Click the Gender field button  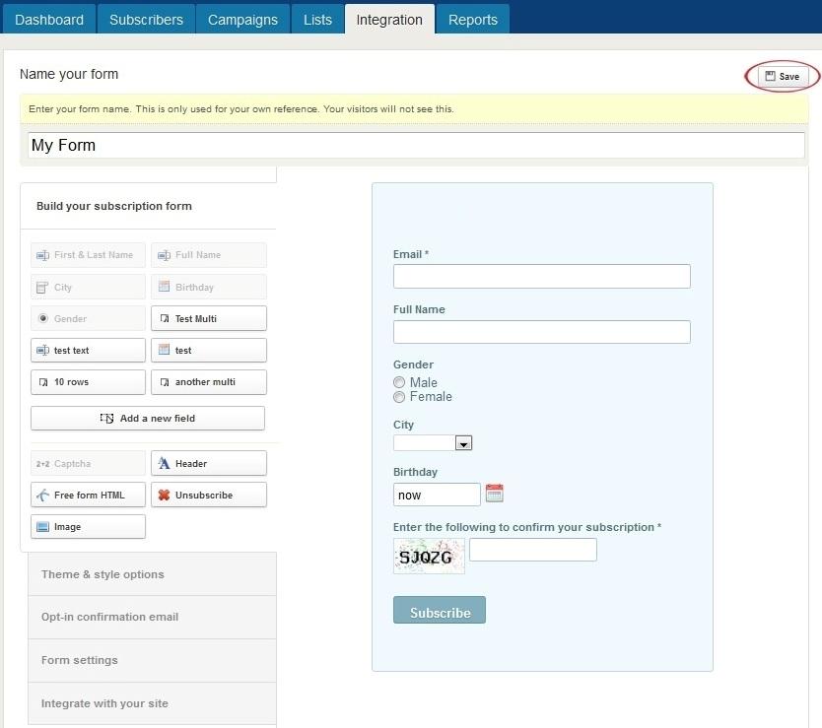(88, 318)
